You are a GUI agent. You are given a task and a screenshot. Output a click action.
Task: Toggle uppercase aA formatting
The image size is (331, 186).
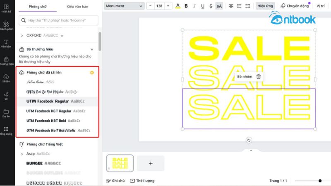[219, 6]
